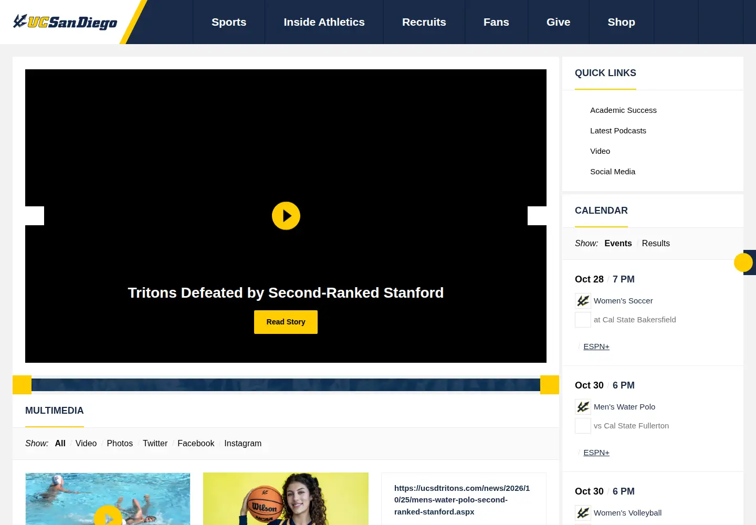Click the Quick Links heading
The width and height of the screenshot is (756, 525).
[605, 73]
